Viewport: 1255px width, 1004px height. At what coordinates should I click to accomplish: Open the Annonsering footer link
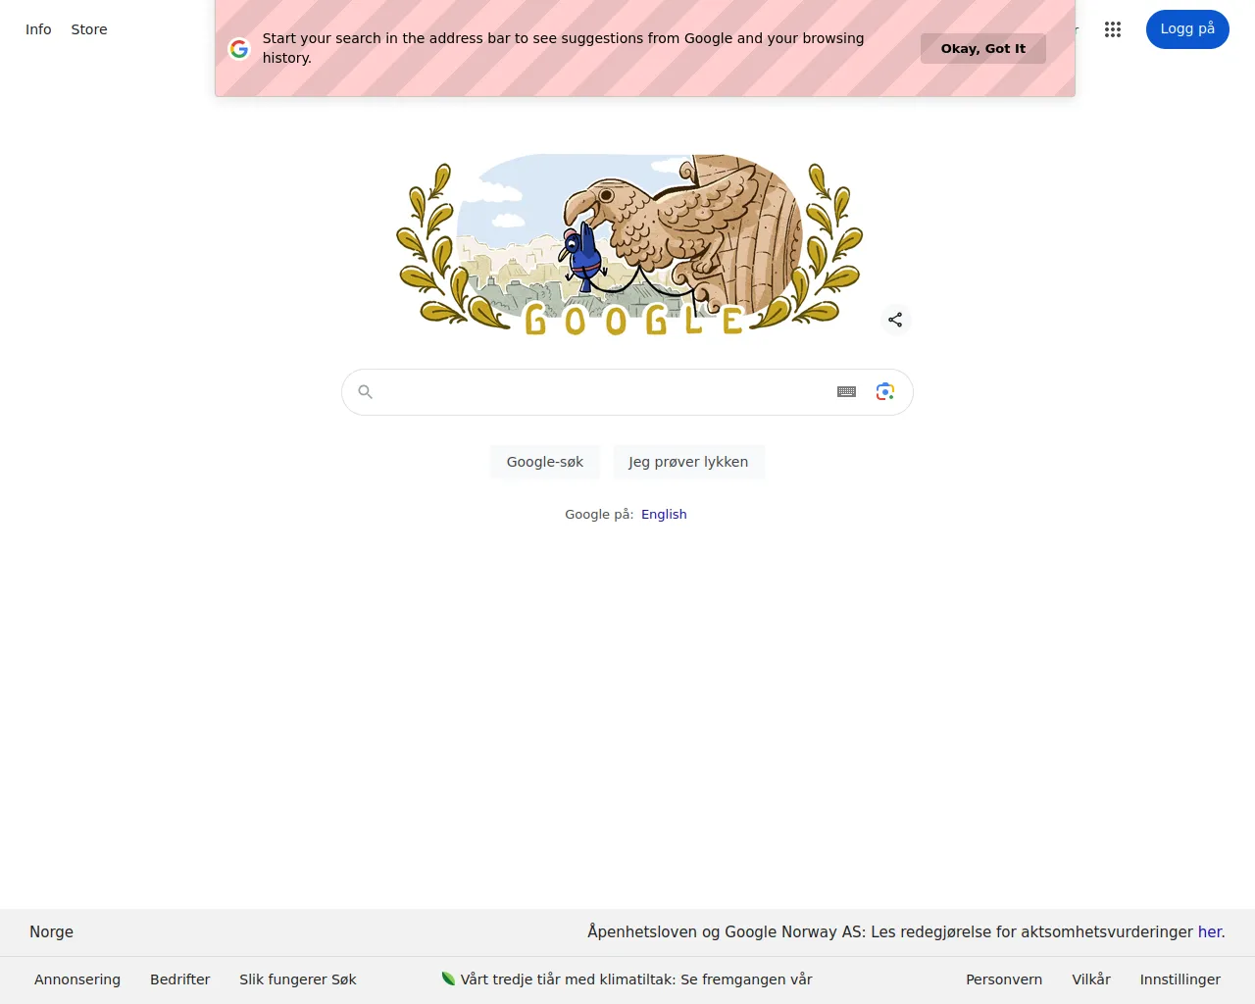77,979
